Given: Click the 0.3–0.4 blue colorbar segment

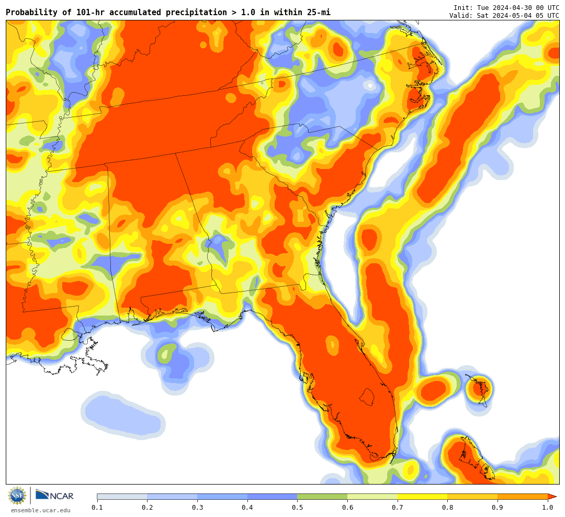Looking at the screenshot, I should pyautogui.click(x=222, y=497).
